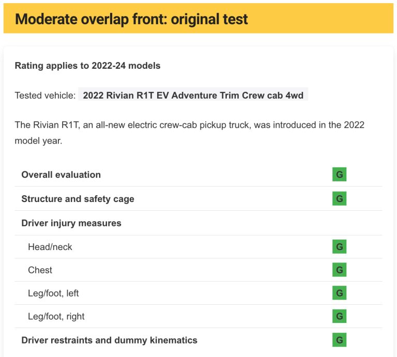Click the Leg/foot, left row label
Image resolution: width=397 pixels, height=357 pixels.
tap(53, 293)
